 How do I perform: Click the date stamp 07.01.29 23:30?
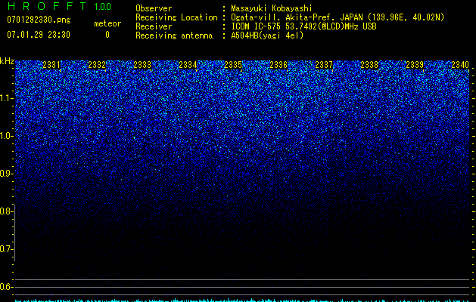pos(39,35)
